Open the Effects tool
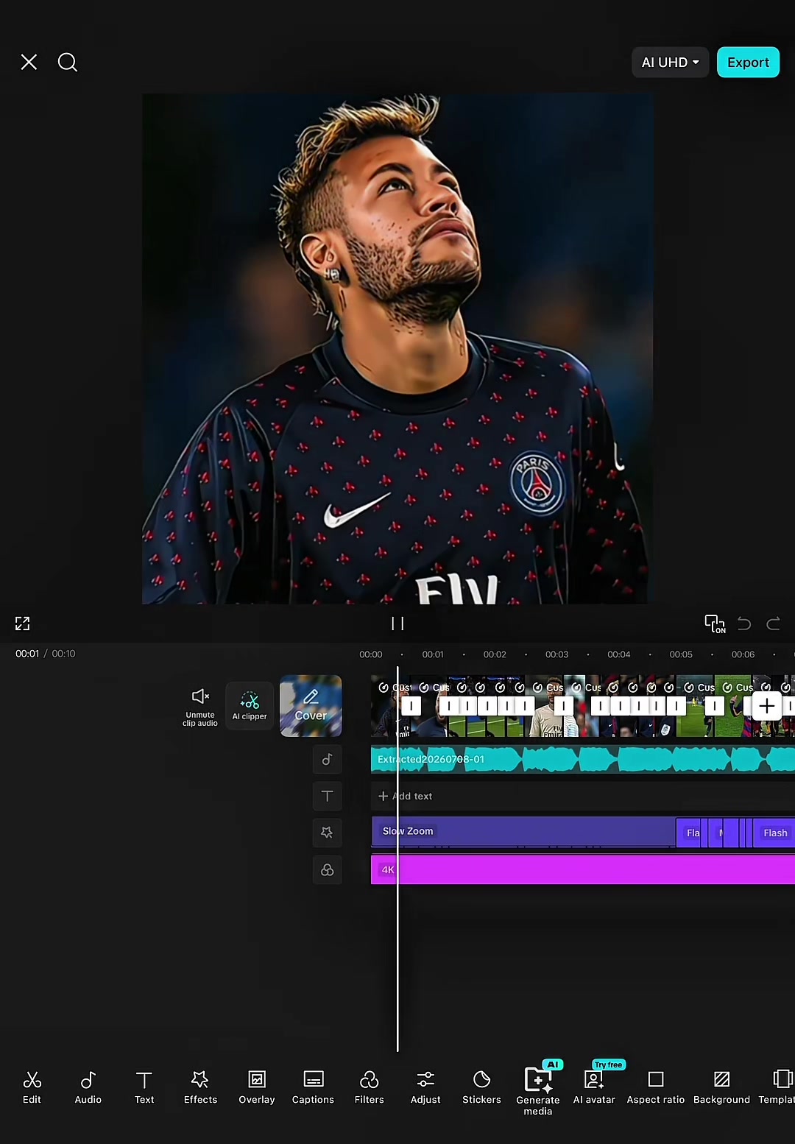 tap(200, 1087)
